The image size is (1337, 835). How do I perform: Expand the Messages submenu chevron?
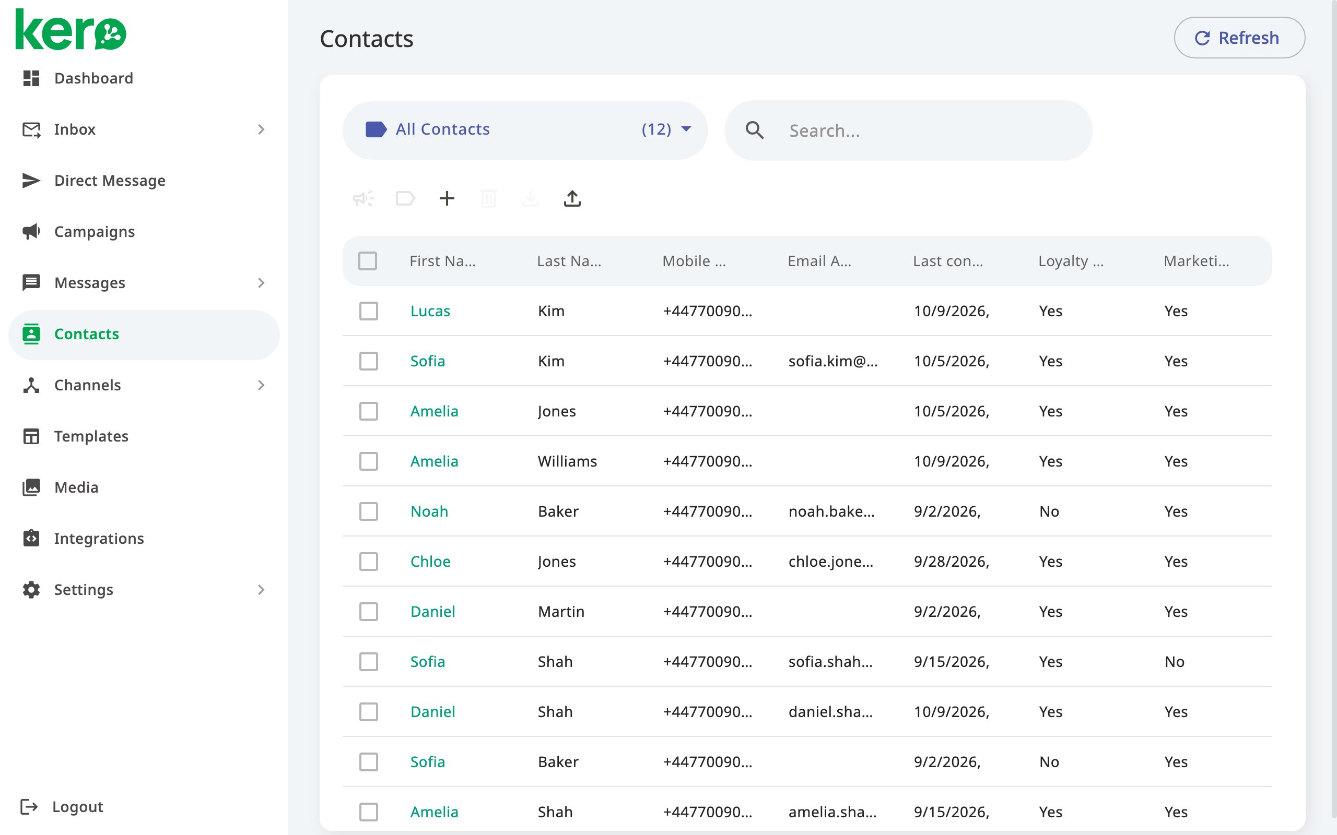pos(261,283)
